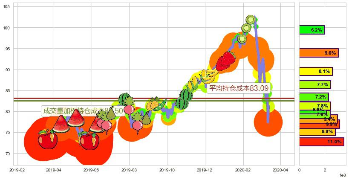Click the 2019-02 date axis label
This screenshot has width=349, height=180.
(x=17, y=170)
